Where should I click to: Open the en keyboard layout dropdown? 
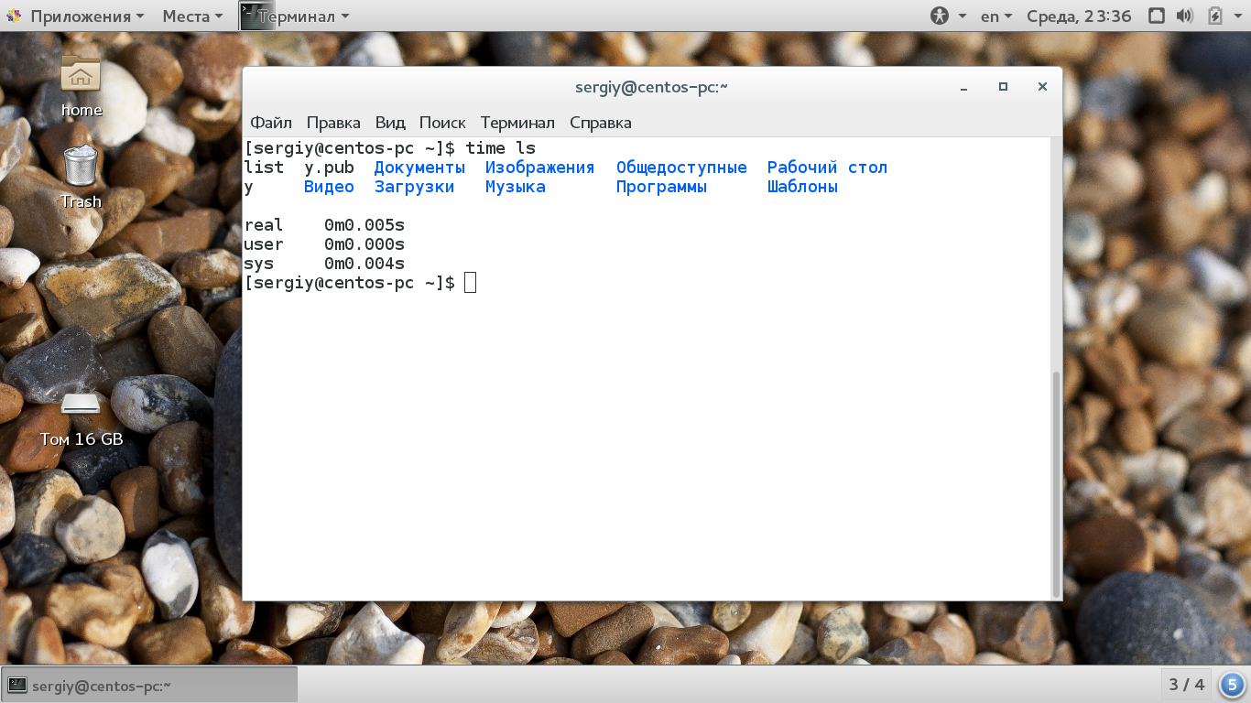pos(996,16)
